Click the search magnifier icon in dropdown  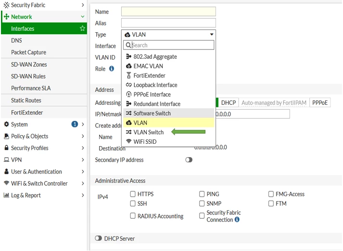coord(128,45)
